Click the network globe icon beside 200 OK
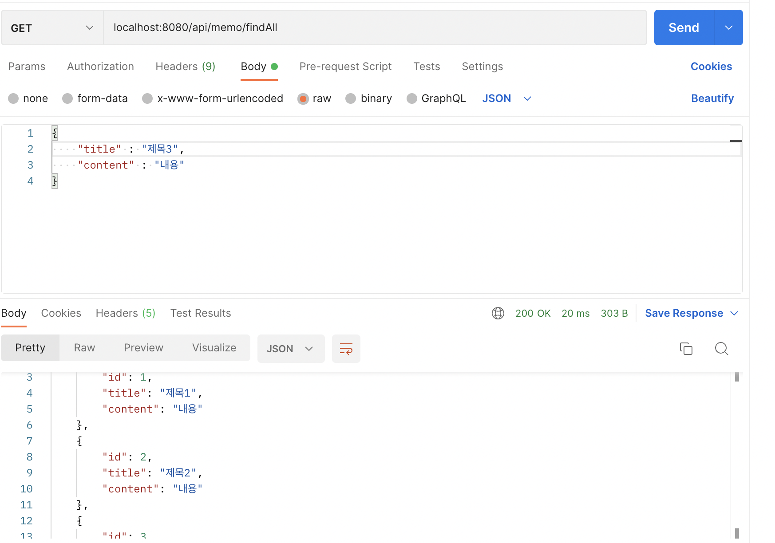Screen dimensions: 775x543 498,313
